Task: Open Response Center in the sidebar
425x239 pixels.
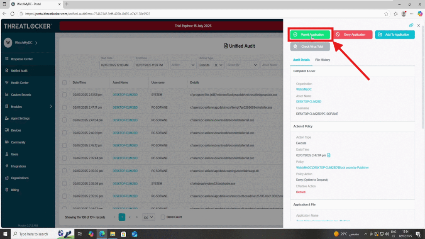Action: (22, 59)
